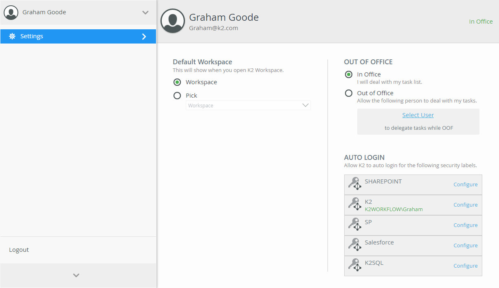
Task: Select the Pick radio option
Action: (177, 96)
